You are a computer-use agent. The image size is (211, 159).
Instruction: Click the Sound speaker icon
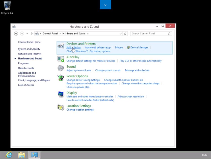[x=61, y=68]
